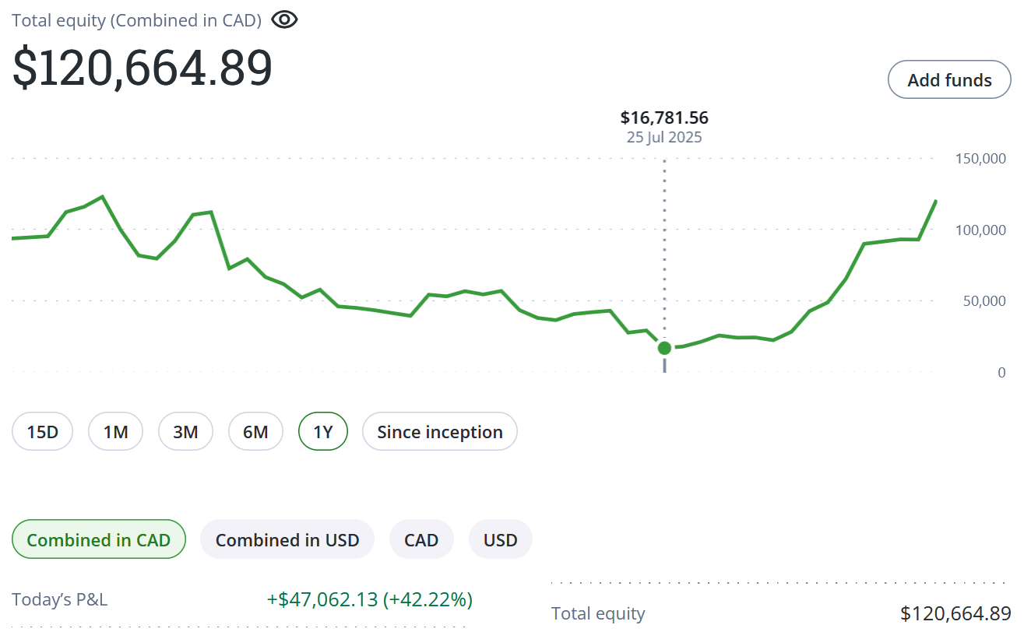Click the green chart data point marker

[x=664, y=347]
